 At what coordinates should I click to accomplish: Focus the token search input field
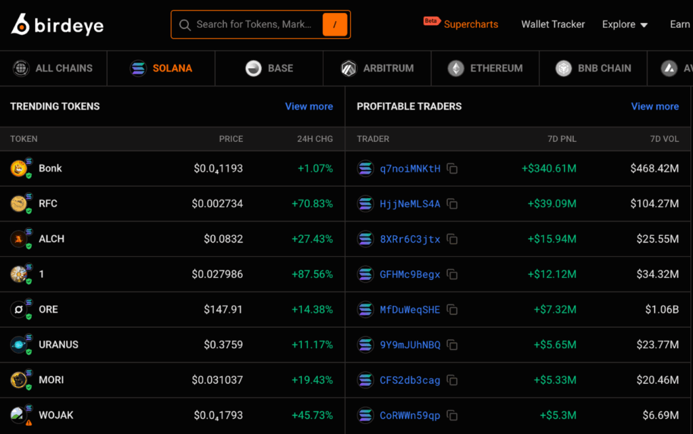[x=254, y=25]
